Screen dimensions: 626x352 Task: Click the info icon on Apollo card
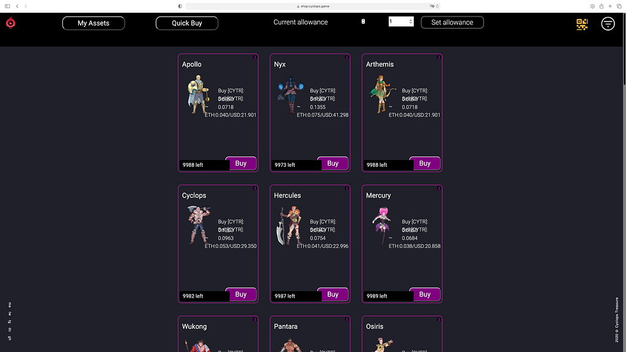coord(255,57)
